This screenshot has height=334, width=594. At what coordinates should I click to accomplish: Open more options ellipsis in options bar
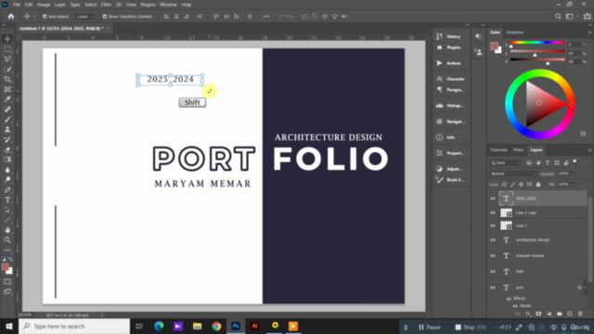tap(266, 17)
